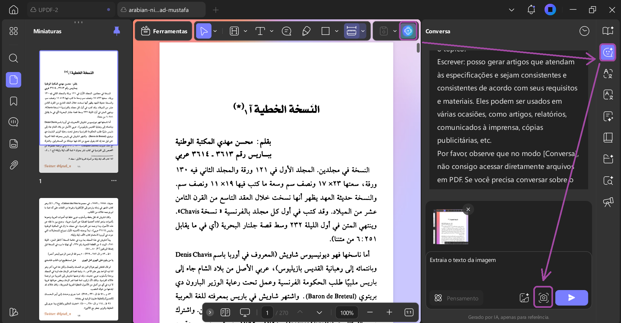Select the page thumbnails sidebar icon
The width and height of the screenshot is (621, 323).
(x=14, y=80)
